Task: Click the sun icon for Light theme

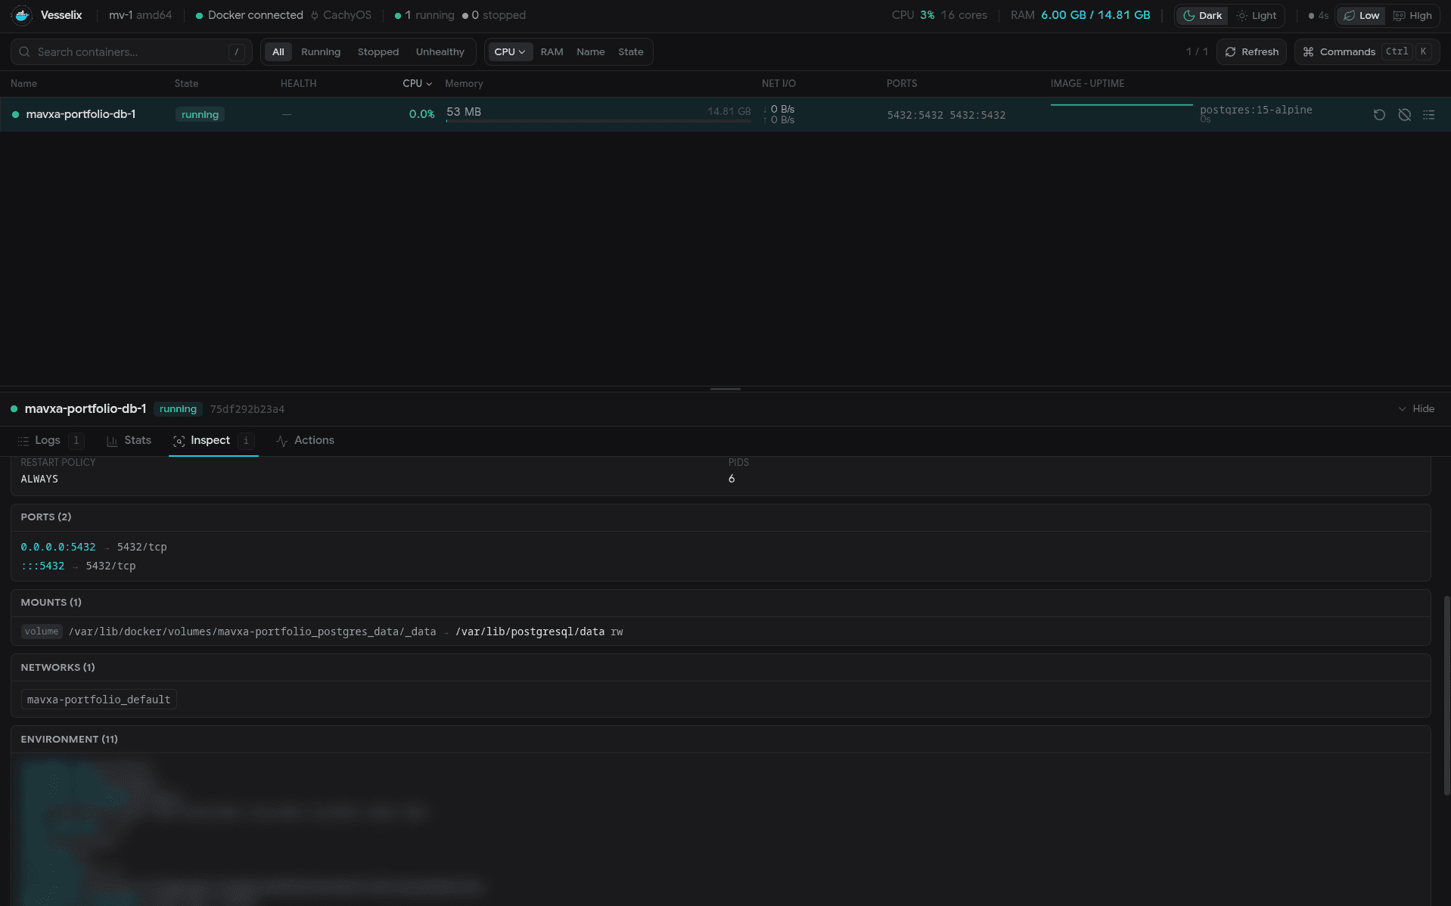Action: click(1241, 16)
